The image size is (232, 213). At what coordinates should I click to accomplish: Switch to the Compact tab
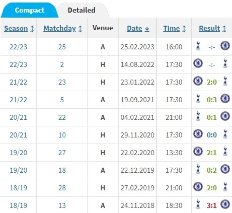[30, 10]
